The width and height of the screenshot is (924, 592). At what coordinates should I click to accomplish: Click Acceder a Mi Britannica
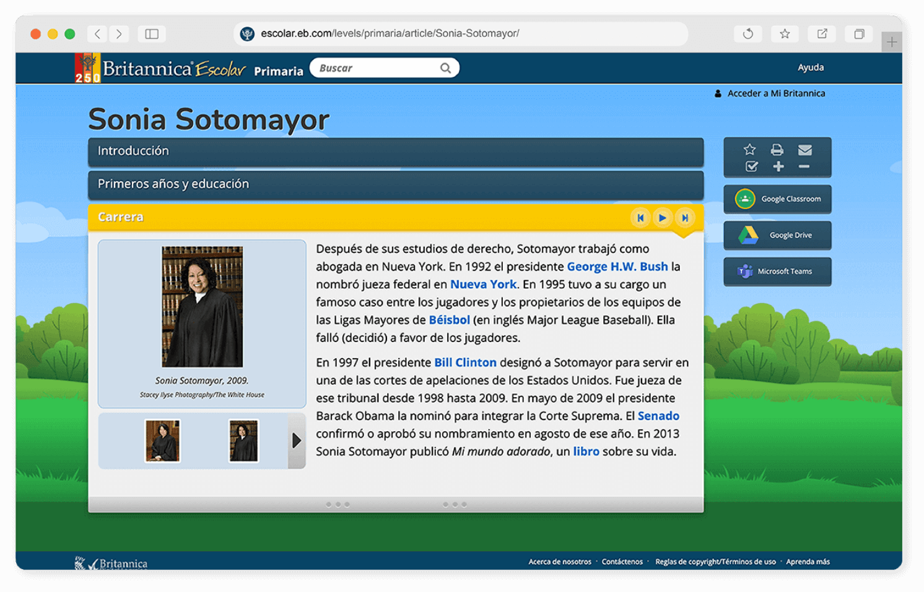(769, 93)
